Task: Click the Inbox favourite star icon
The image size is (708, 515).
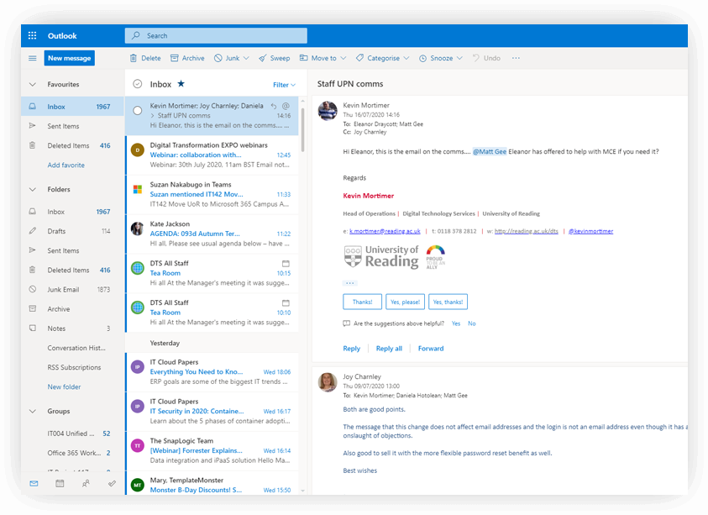Action: 181,83
